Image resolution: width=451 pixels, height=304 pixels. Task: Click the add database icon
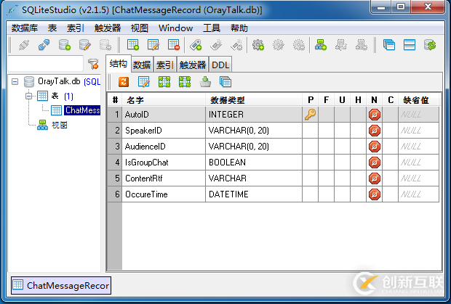coord(65,45)
